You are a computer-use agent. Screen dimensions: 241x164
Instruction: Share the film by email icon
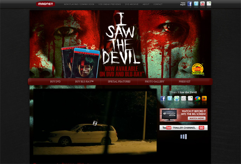pyautogui.click(x=190, y=98)
